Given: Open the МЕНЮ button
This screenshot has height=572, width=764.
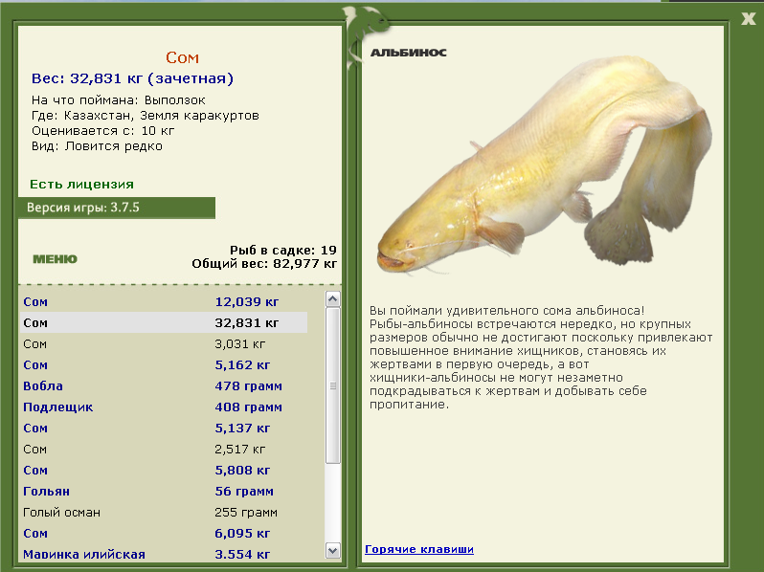Looking at the screenshot, I should 56,259.
